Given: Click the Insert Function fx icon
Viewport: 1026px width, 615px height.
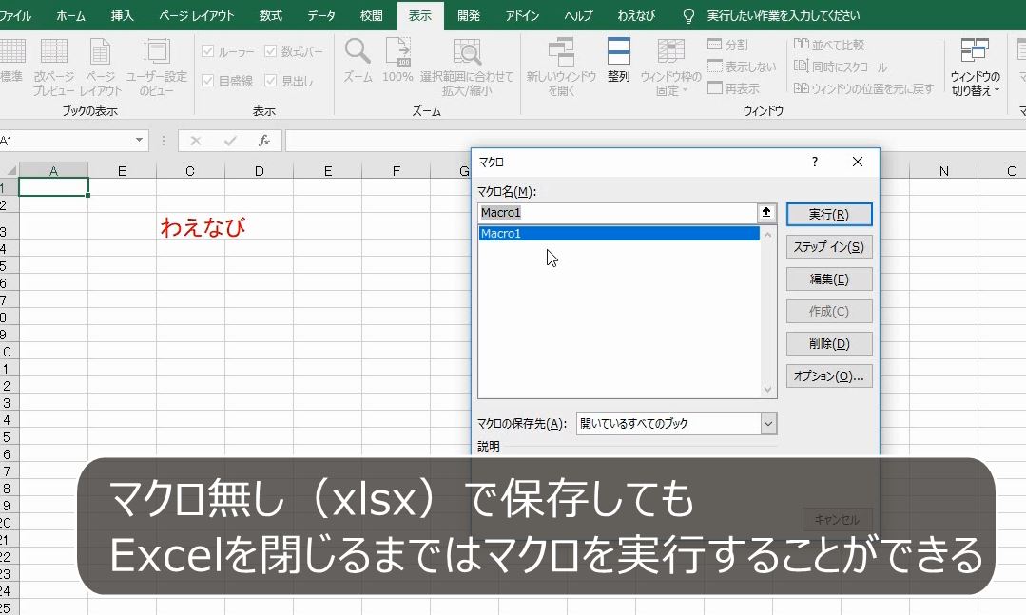Looking at the screenshot, I should coord(264,141).
